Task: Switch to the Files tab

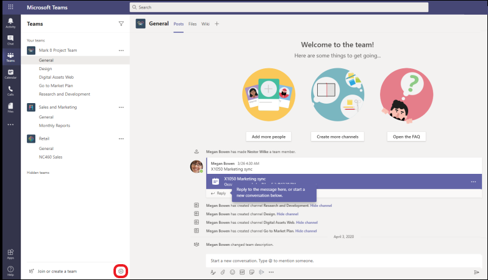Action: point(192,24)
